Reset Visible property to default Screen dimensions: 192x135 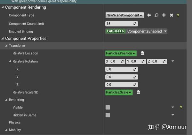181,107
